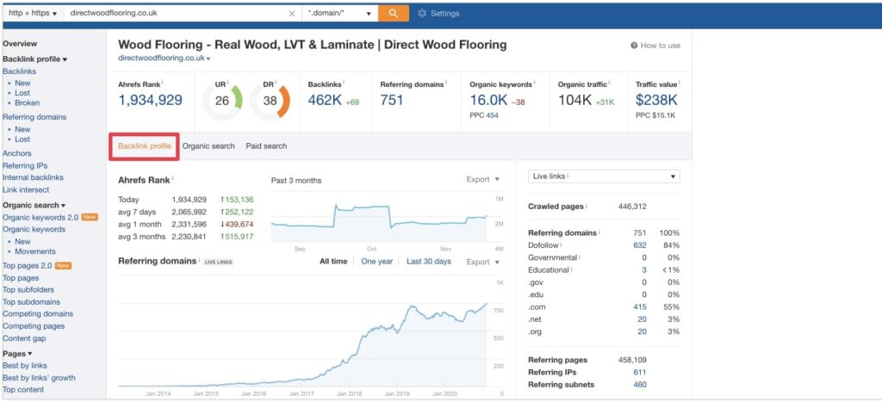Open Competing domains in the sidebar
Viewport: 882px width, 402px height.
click(38, 314)
